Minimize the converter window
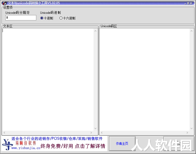 click(x=185, y=3)
